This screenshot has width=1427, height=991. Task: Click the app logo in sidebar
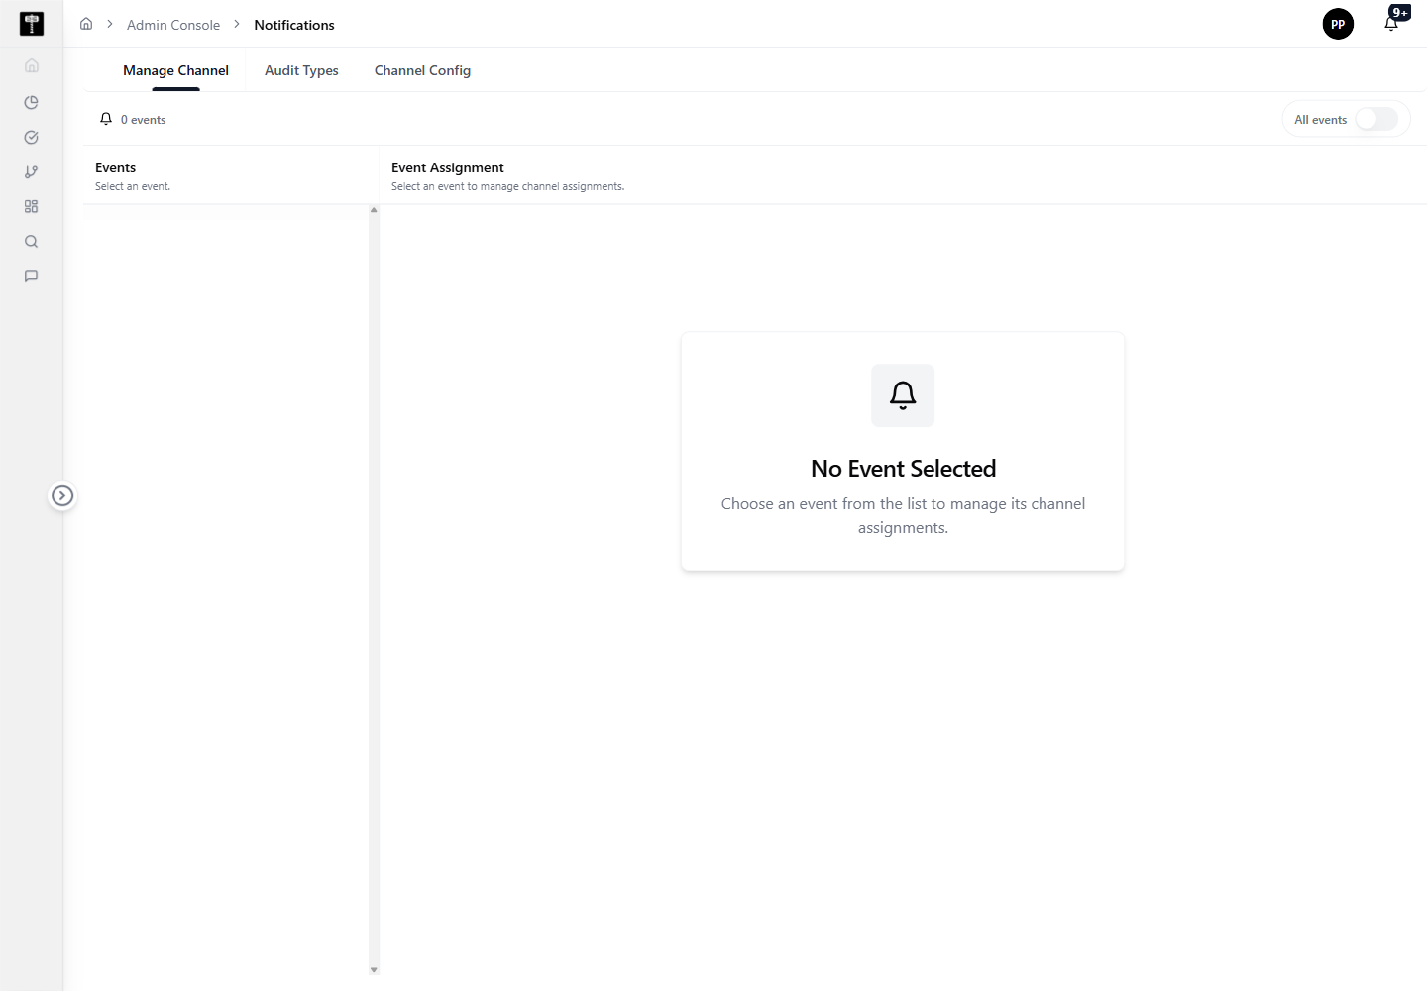[x=32, y=24]
